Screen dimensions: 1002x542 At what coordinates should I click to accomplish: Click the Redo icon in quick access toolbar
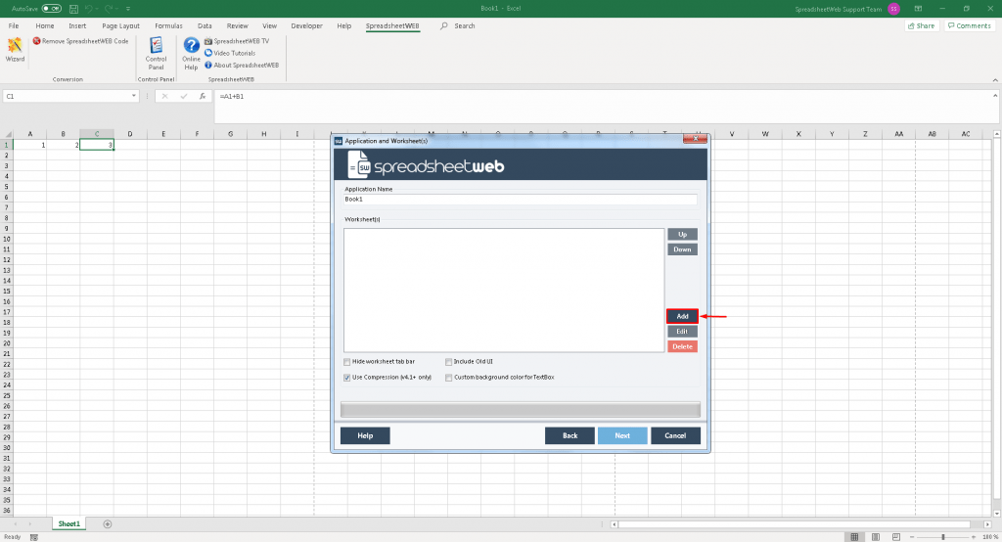pyautogui.click(x=109, y=9)
